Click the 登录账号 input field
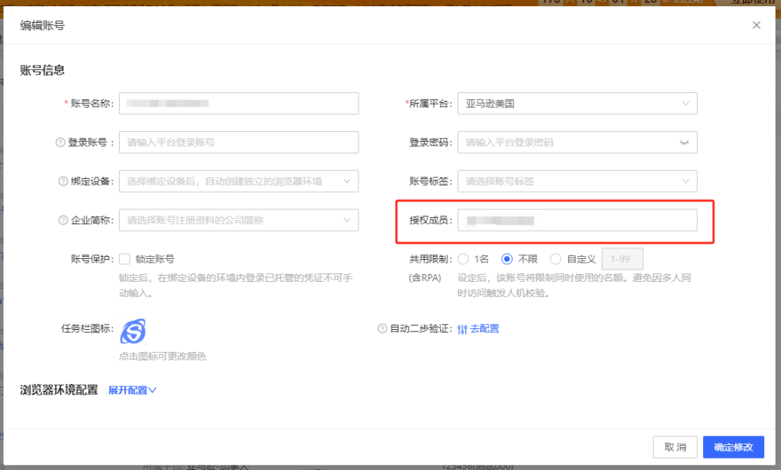Viewport: 781px width, 470px height. click(x=238, y=142)
